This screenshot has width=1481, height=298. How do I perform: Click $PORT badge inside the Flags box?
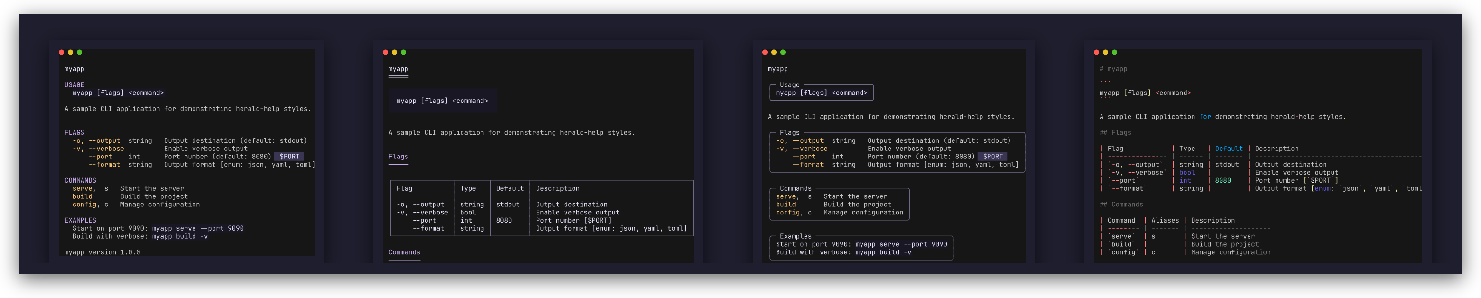993,157
